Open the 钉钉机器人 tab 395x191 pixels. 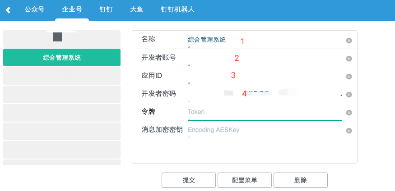click(177, 9)
